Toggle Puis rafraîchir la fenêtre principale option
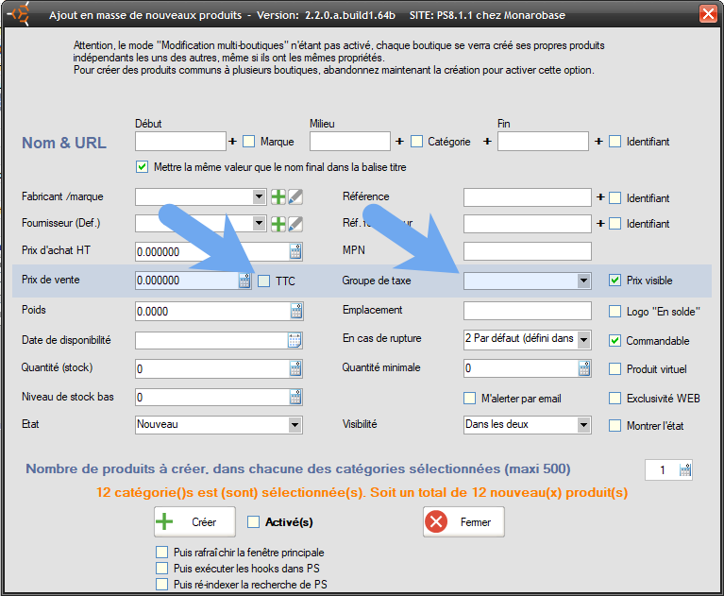 (x=160, y=553)
